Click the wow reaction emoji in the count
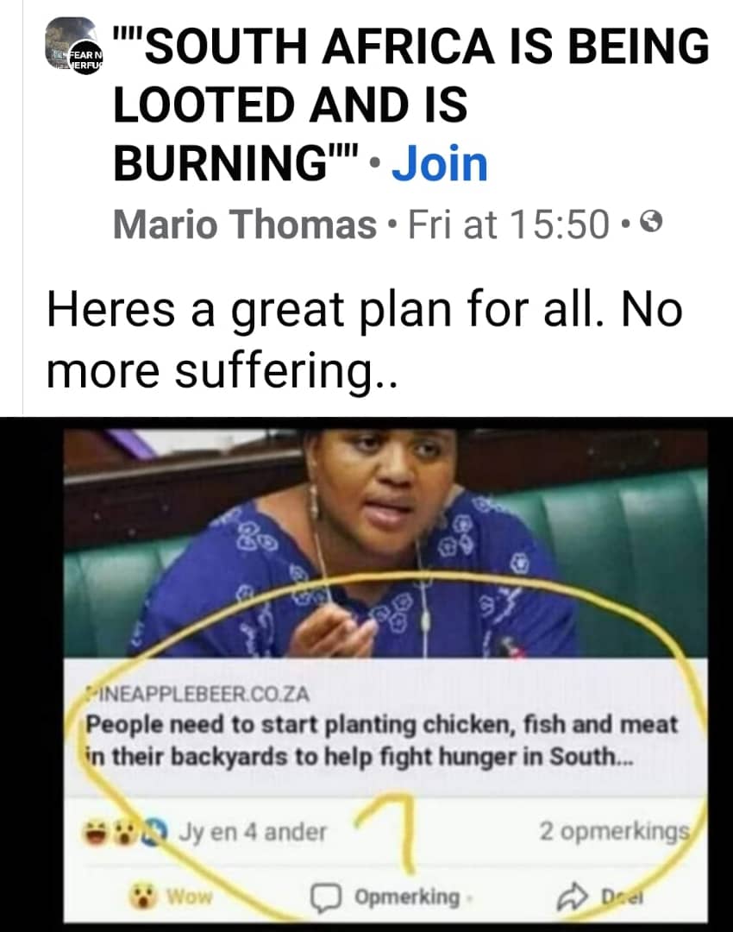This screenshot has width=733, height=932. click(125, 832)
